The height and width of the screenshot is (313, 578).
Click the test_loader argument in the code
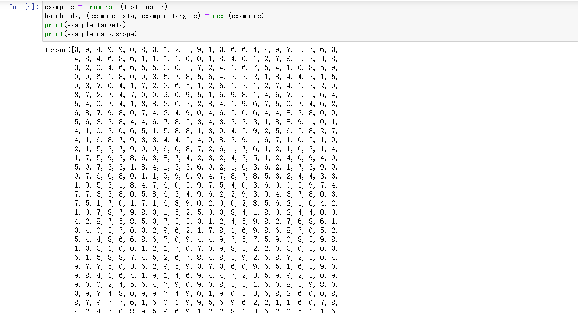[143, 6]
